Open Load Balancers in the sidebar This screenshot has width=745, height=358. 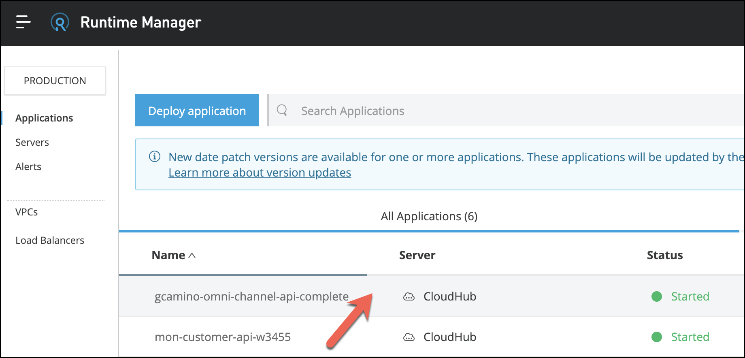[50, 240]
